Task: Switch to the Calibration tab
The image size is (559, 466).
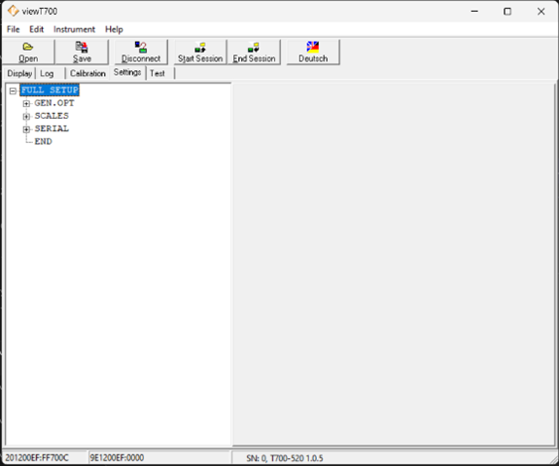Action: pos(87,73)
